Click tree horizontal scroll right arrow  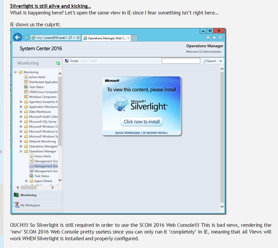pos(52,187)
